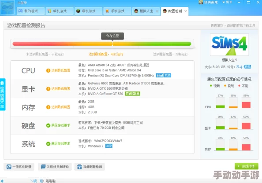Click the 内存 row warning icon
This screenshot has height=183, width=262.
coord(48,107)
